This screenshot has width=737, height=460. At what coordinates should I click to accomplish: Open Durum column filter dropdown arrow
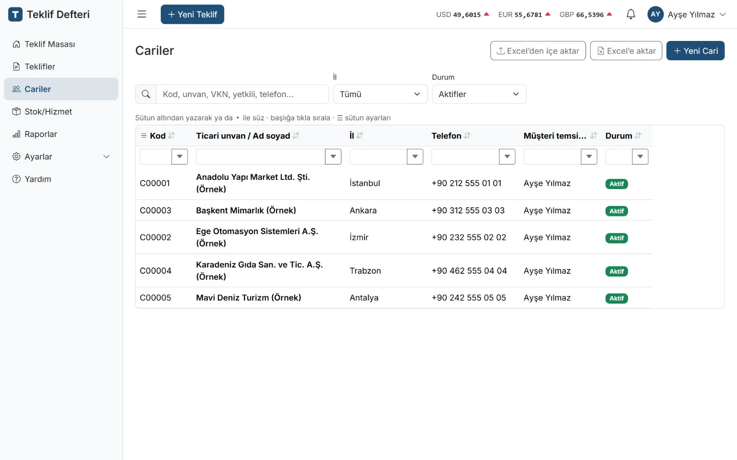[640, 157]
